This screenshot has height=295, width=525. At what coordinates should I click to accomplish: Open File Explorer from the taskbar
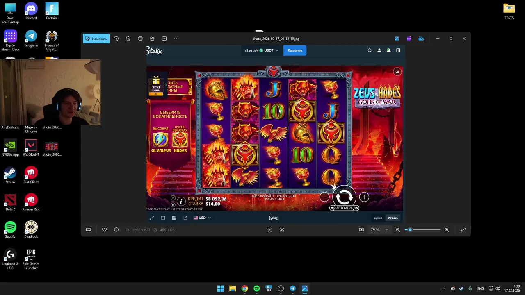click(233, 288)
